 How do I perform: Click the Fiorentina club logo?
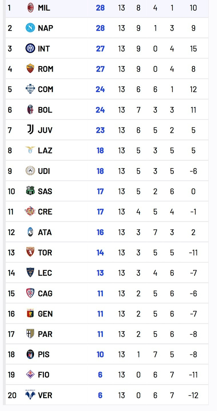[x=30, y=374]
